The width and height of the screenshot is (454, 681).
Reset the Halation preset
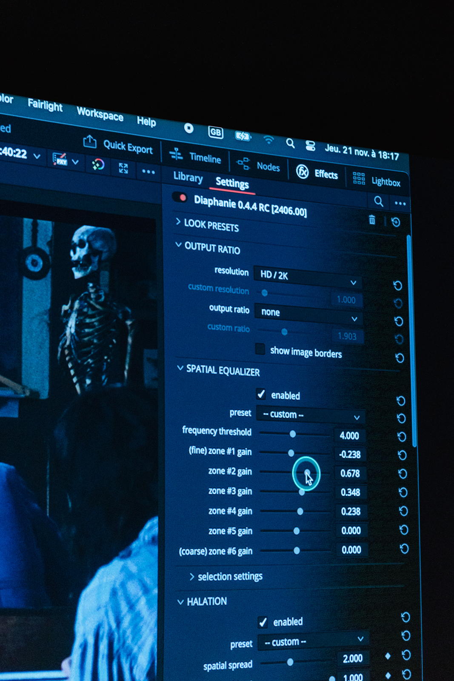pos(406,636)
